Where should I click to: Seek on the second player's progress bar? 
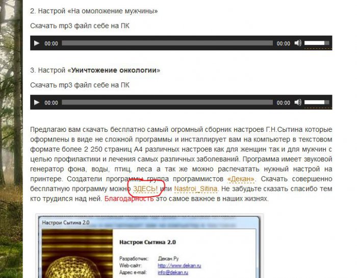coord(167,102)
